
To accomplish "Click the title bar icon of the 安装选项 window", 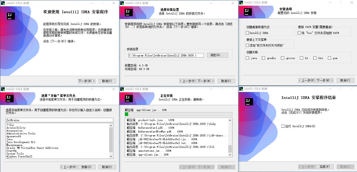I will coord(241,2).
